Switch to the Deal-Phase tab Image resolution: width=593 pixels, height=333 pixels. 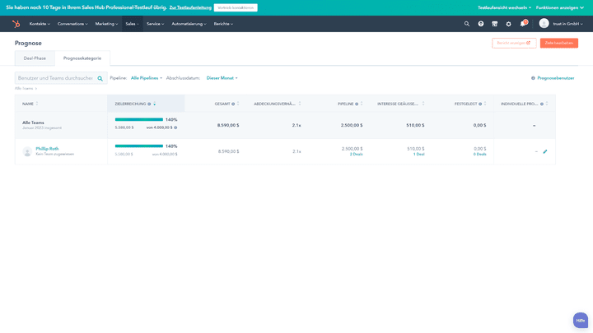[35, 58]
